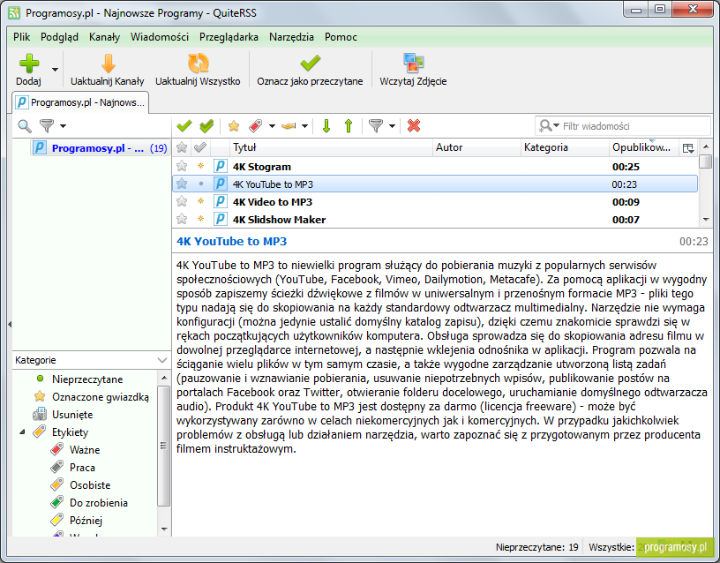Open the Pomoc menu
This screenshot has width=720, height=563.
[x=341, y=37]
